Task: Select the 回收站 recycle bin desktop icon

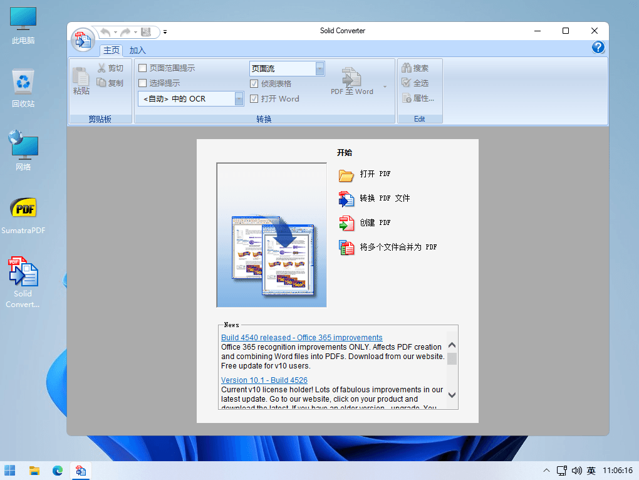Action: click(23, 88)
